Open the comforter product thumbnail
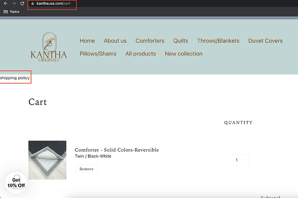The height and width of the screenshot is (198, 298). pos(48,160)
